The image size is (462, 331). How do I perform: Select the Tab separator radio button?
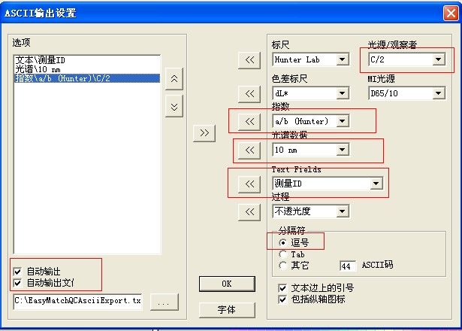click(282, 254)
